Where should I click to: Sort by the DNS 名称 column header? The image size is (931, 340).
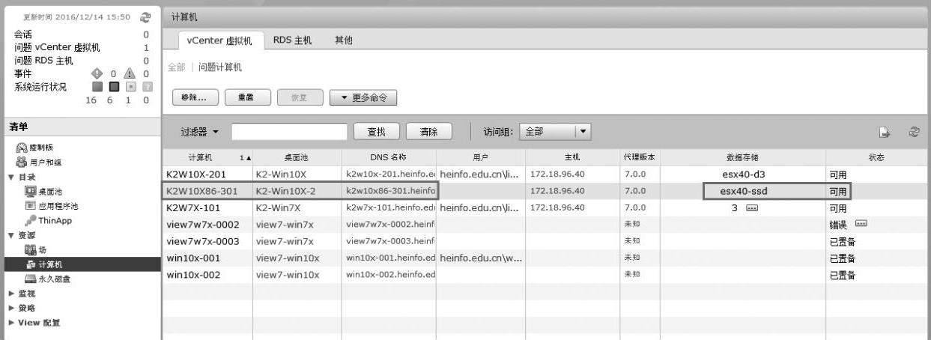point(388,158)
